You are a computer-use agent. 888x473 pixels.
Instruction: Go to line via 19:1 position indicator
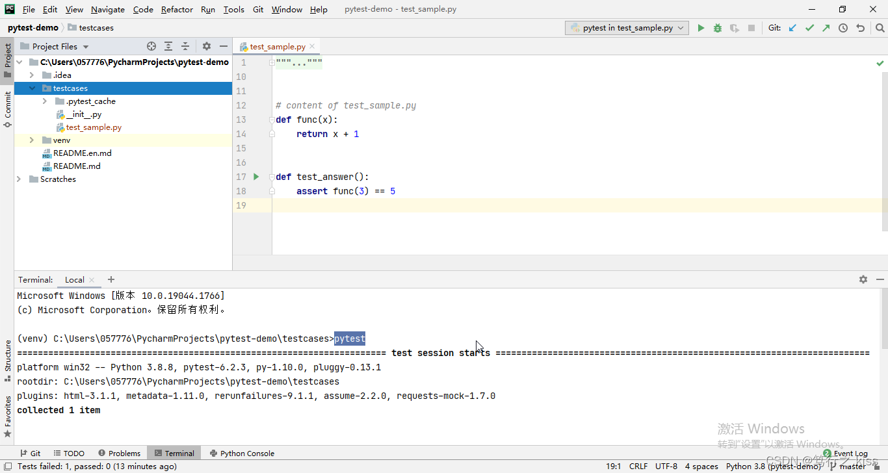(x=614, y=466)
